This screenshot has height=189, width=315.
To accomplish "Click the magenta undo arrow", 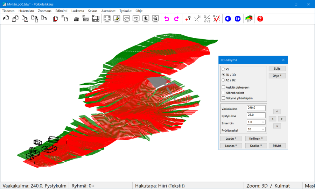I will coord(167,19).
